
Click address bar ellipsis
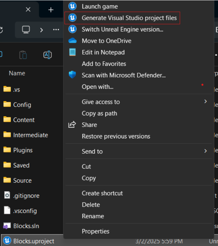point(56,30)
